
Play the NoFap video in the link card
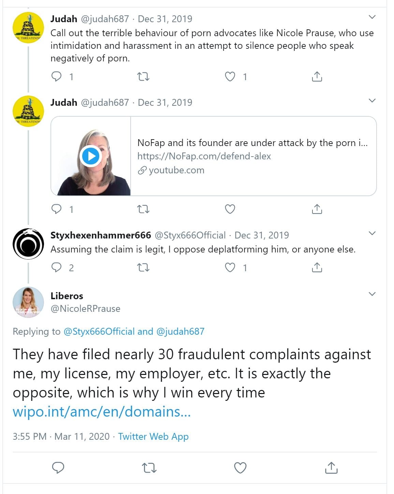pos(90,156)
